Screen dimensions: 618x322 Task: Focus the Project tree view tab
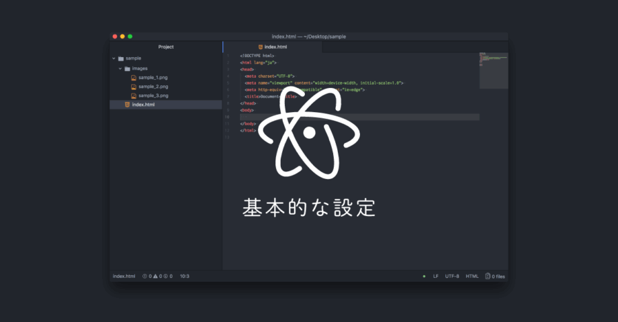tap(166, 47)
